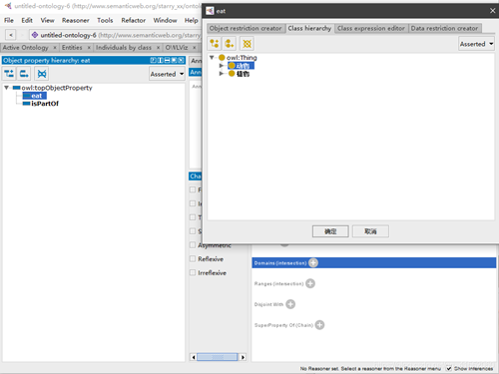Add a Disjoint With entry
This screenshot has width=499, height=374.
(x=290, y=304)
